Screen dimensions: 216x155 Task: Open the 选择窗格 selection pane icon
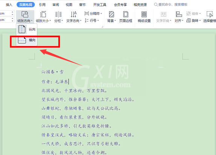(210, 14)
